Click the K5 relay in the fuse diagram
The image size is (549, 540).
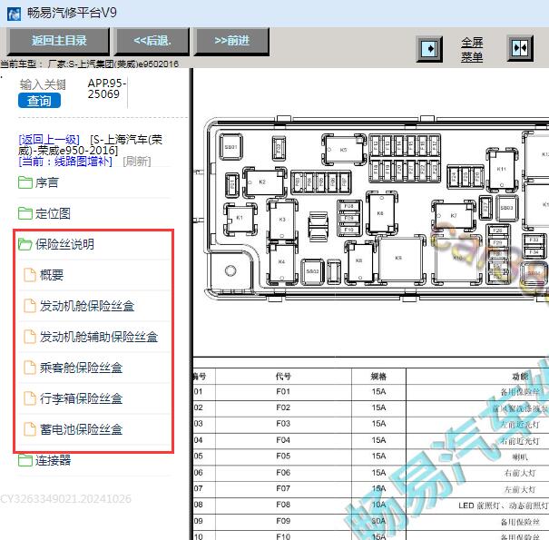343,150
